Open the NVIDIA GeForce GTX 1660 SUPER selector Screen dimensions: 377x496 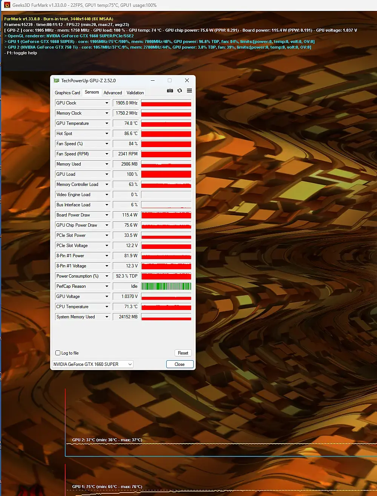point(93,364)
